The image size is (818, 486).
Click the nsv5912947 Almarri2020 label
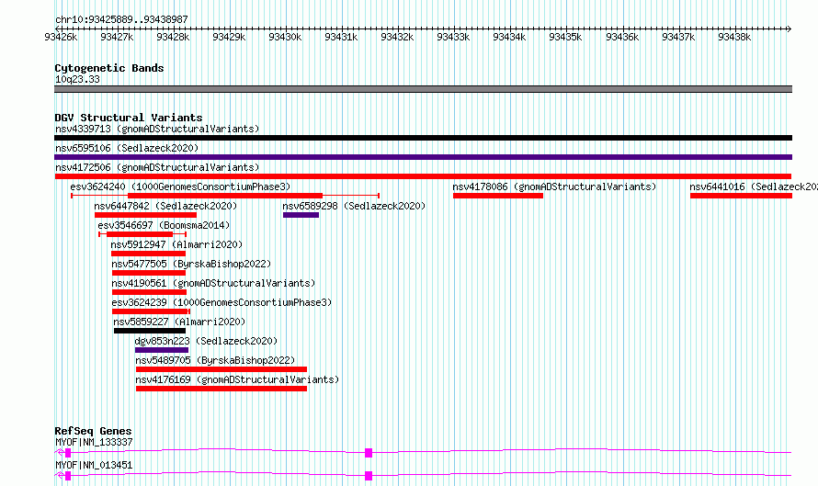coord(176,244)
